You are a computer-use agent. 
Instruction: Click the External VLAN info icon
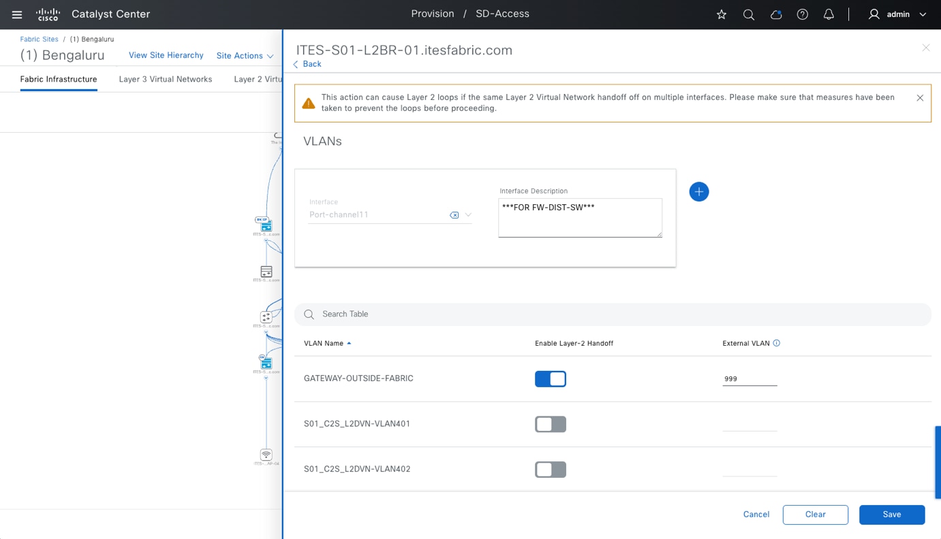pyautogui.click(x=777, y=343)
